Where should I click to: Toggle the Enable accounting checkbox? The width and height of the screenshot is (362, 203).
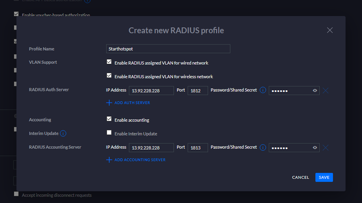pos(109,119)
